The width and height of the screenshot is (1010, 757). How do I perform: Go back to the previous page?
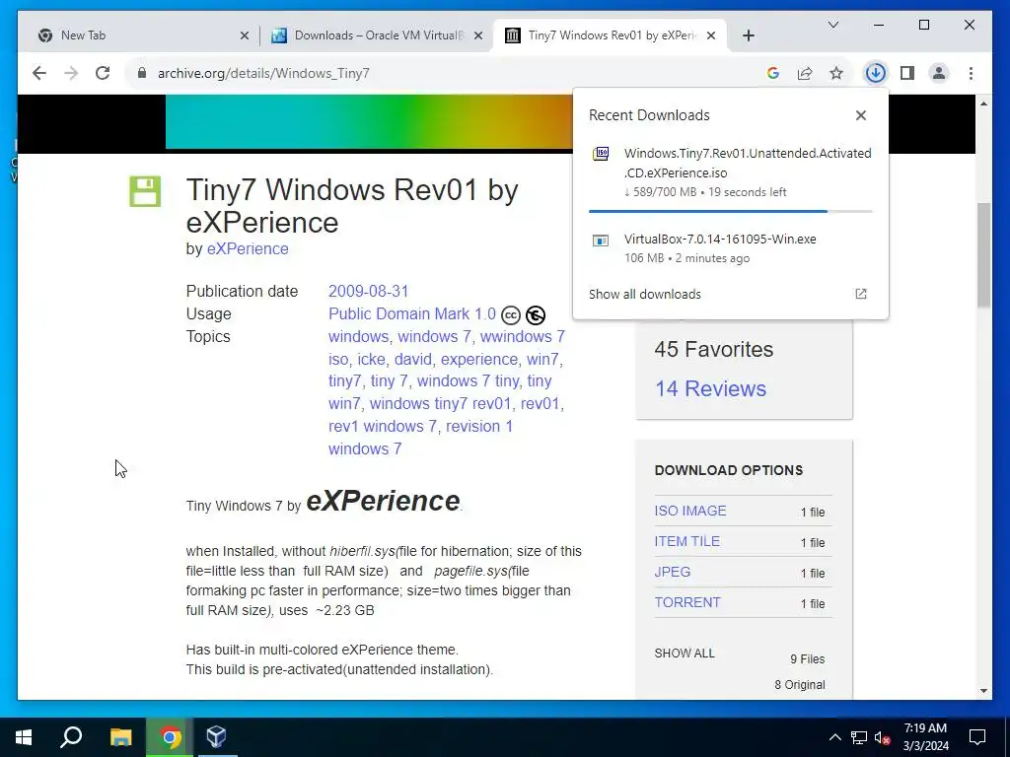pos(39,73)
